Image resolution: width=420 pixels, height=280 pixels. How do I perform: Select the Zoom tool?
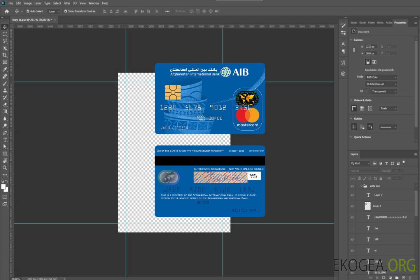click(5, 168)
